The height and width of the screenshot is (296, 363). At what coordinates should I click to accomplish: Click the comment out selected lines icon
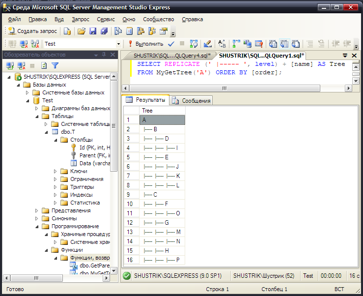click(310, 44)
